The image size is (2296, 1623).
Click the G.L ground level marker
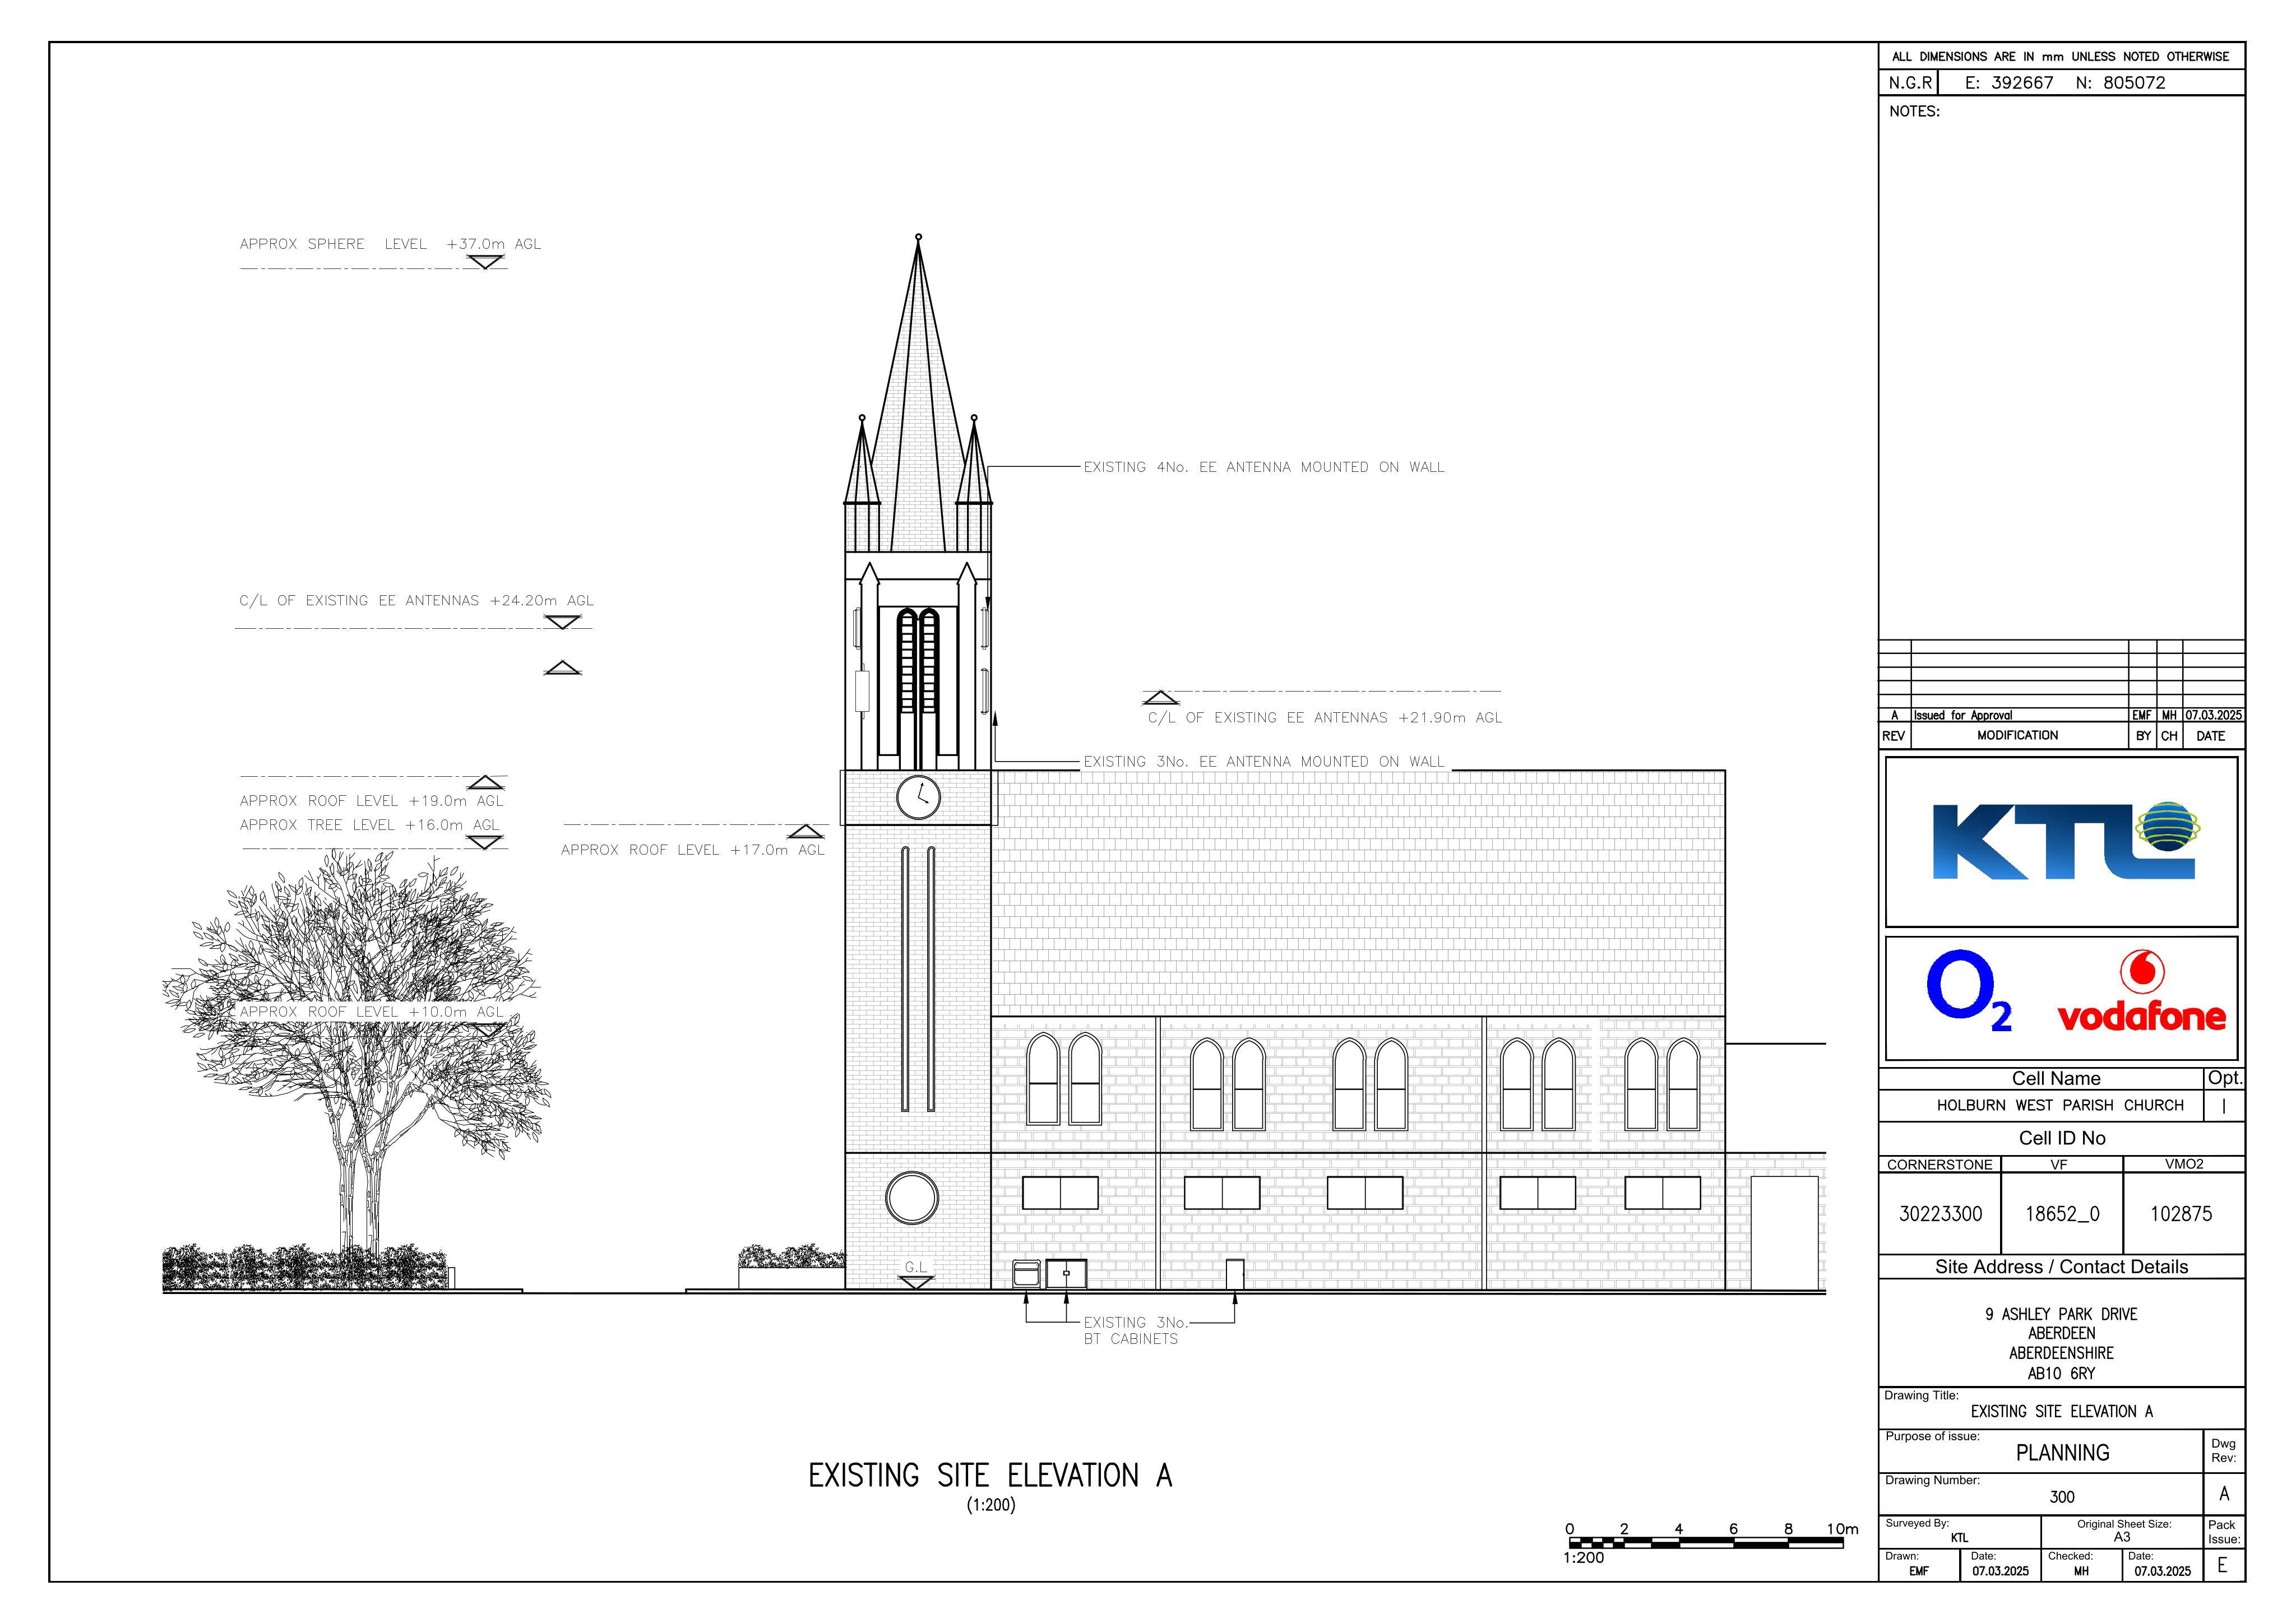(916, 1274)
